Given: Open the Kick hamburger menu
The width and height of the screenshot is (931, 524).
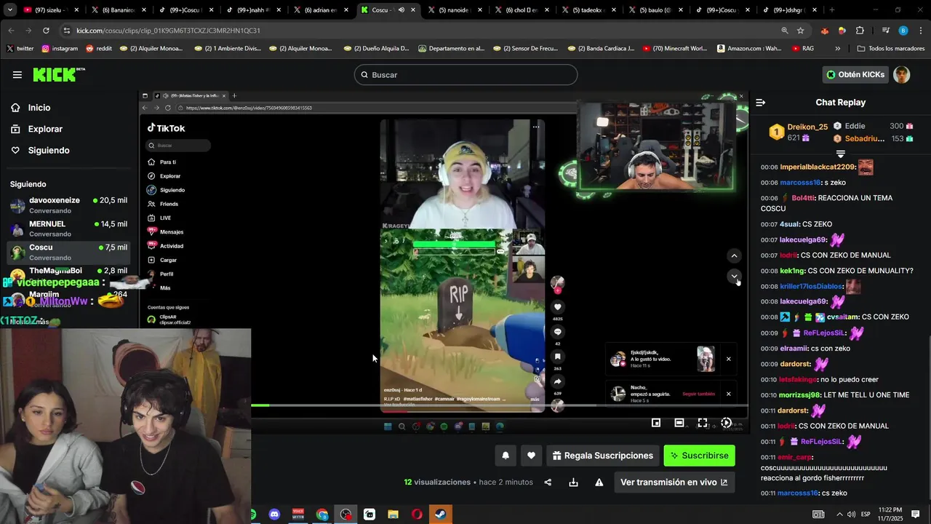Looking at the screenshot, I should tap(17, 75).
